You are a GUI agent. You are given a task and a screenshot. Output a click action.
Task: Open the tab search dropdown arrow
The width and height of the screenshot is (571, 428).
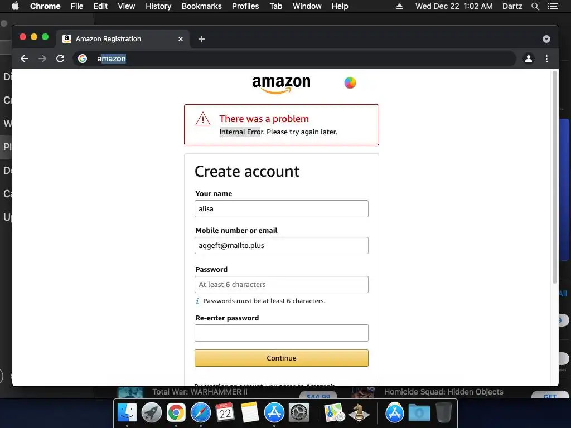pos(546,39)
